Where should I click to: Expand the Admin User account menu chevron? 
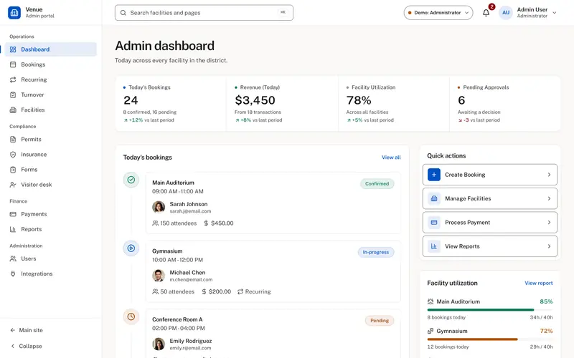pos(554,13)
